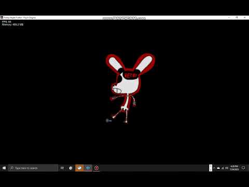Open Task View from the taskbar
Image resolution: width=249 pixels, height=187 pixels.
click(62, 168)
